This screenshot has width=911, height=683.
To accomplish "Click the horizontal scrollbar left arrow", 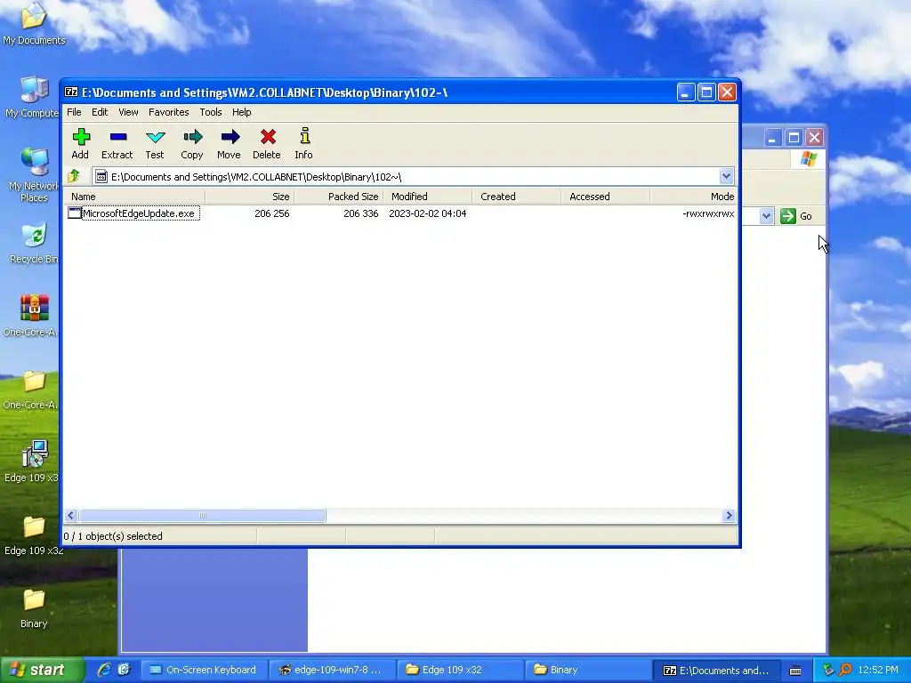I will [x=71, y=515].
